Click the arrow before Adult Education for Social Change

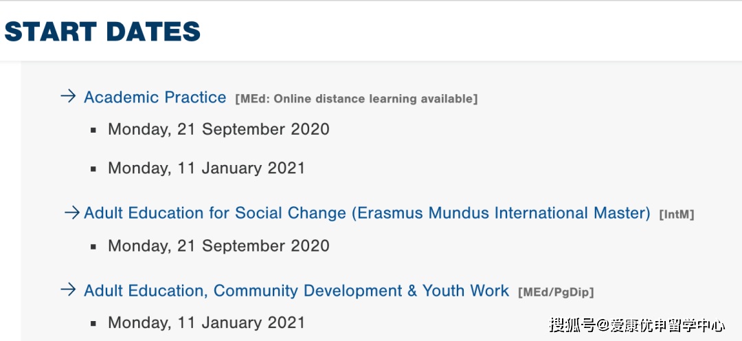[72, 213]
